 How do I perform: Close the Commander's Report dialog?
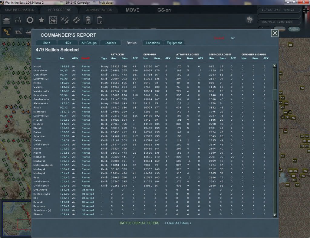(275, 33)
